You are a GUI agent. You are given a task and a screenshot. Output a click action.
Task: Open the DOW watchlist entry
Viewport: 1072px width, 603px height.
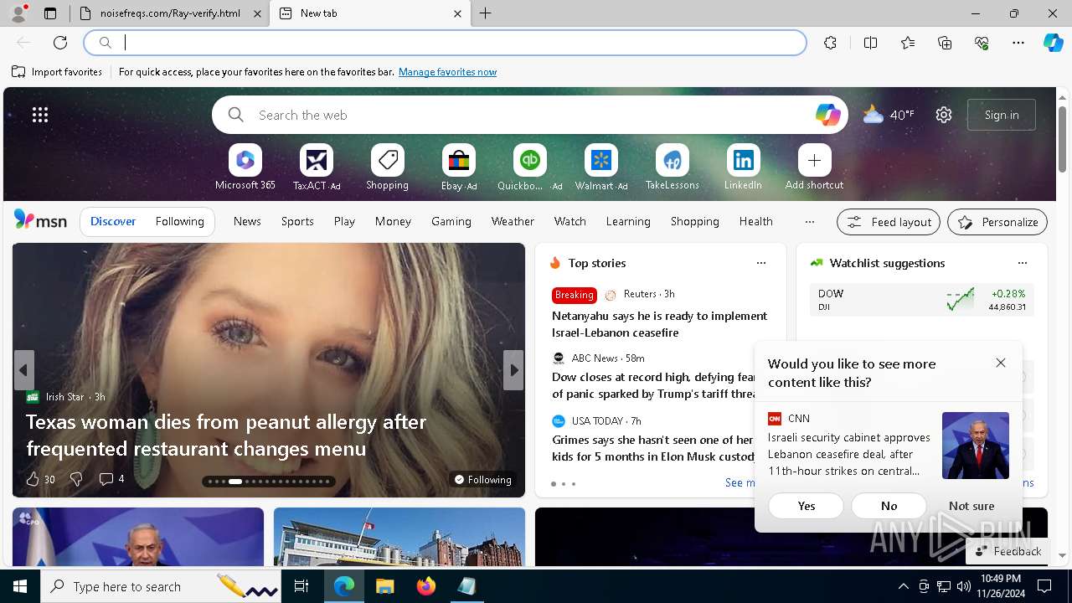click(x=921, y=300)
